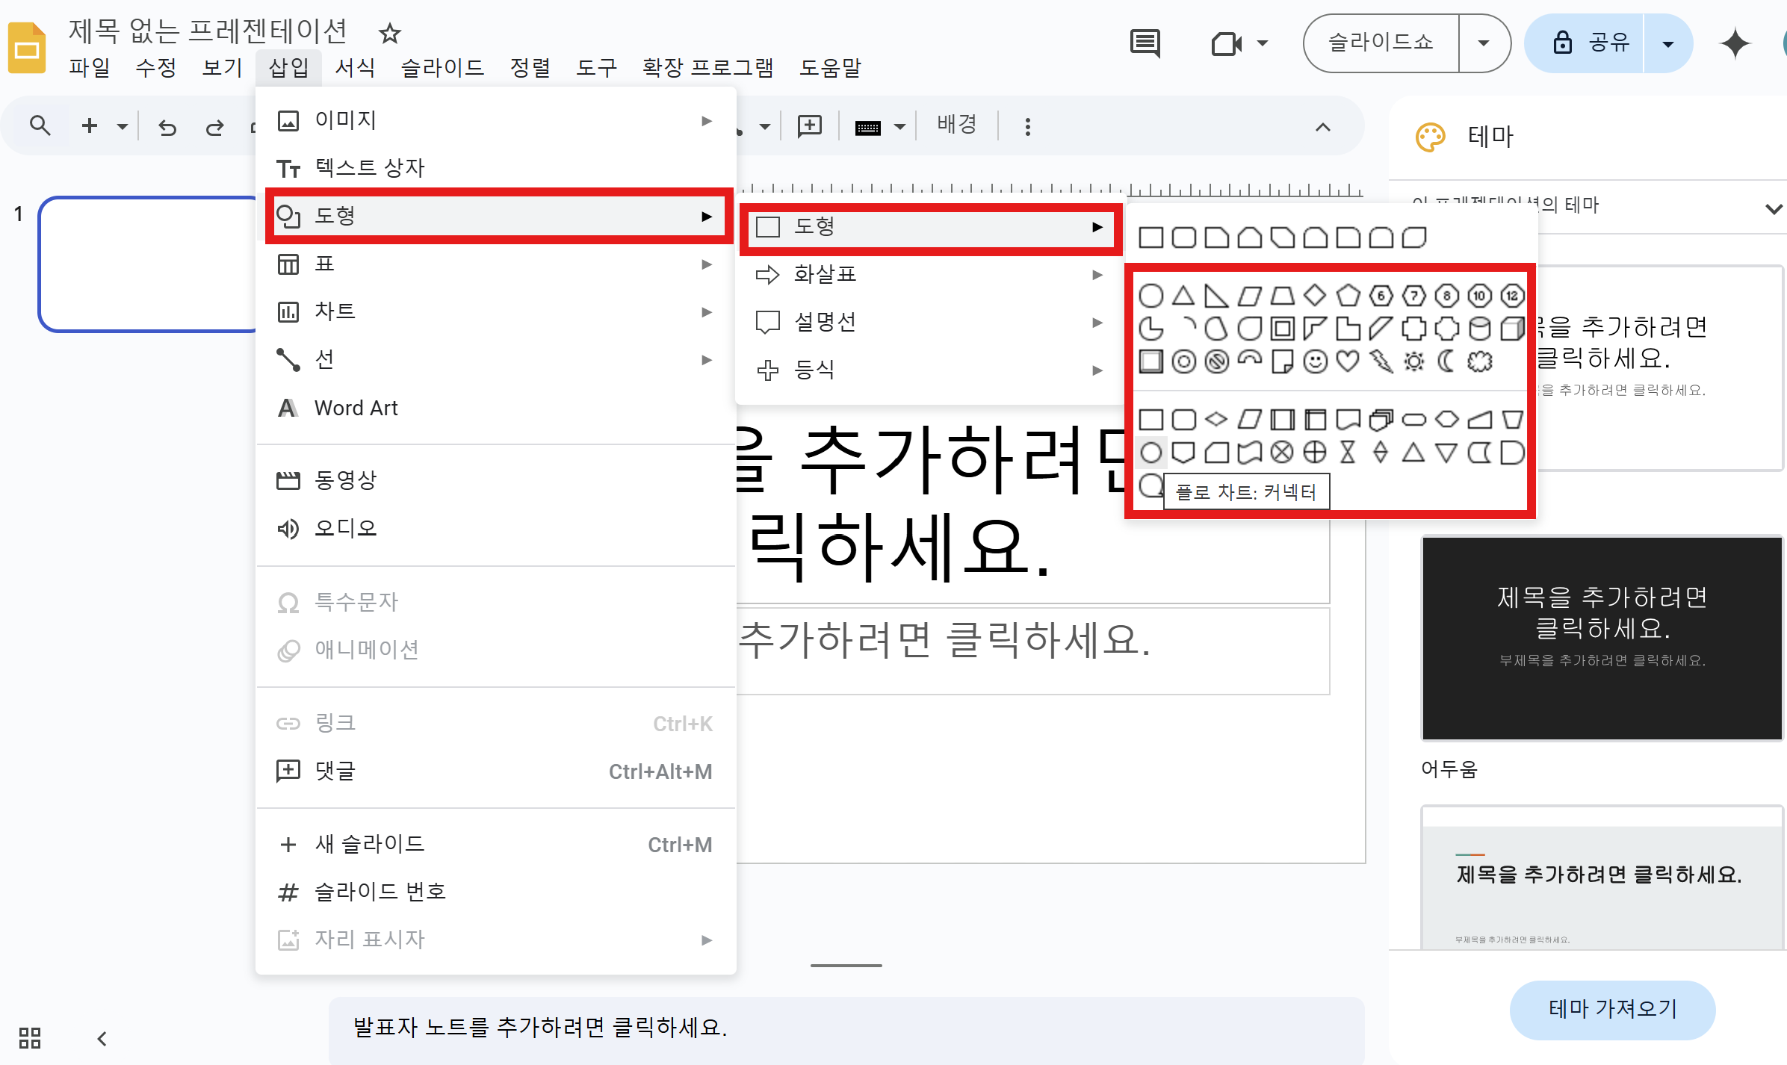Click the Gemini sparkle icon

pyautogui.click(x=1735, y=43)
